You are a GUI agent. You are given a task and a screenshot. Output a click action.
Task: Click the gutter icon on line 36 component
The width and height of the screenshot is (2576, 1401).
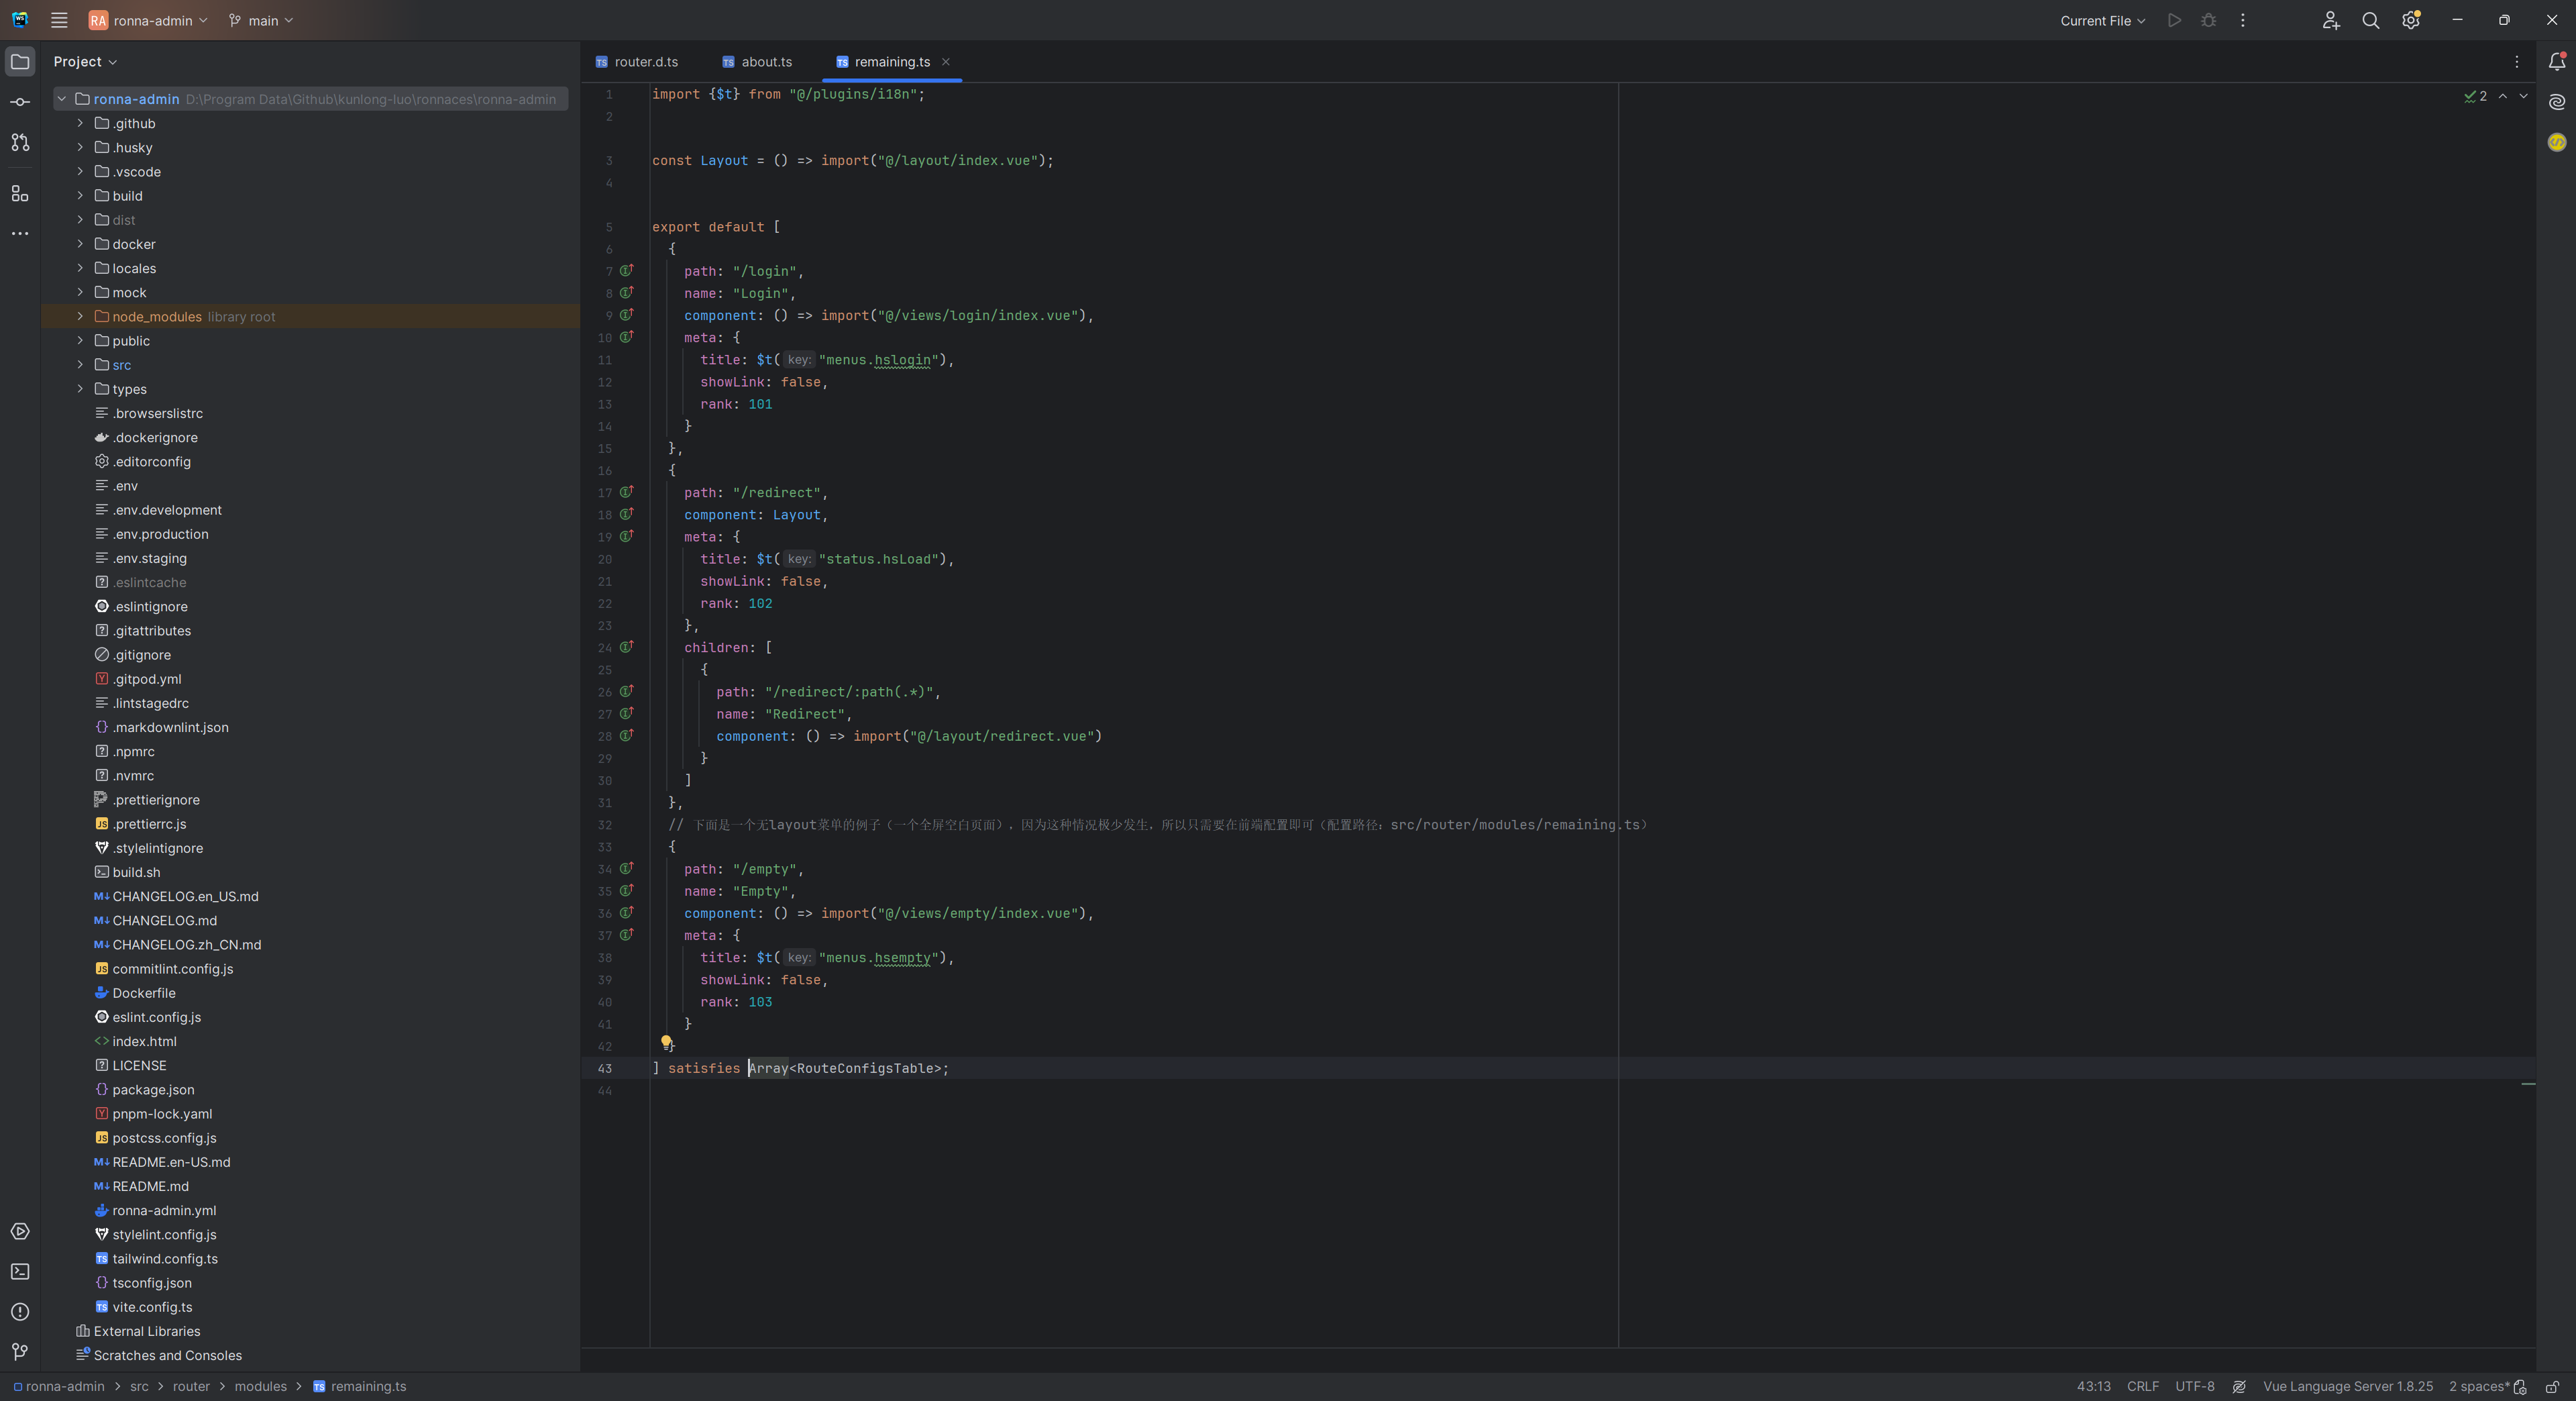click(627, 913)
